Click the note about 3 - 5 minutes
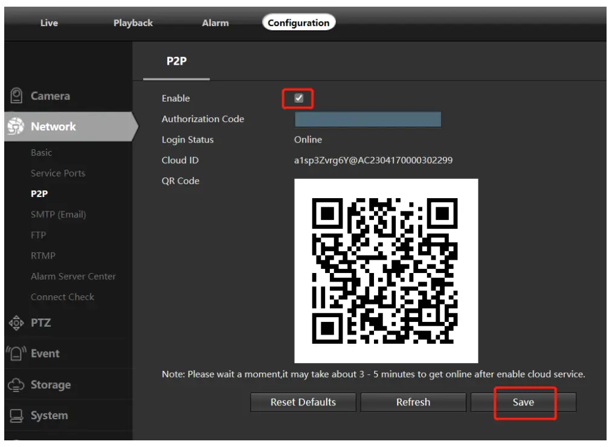Image resolution: width=612 pixels, height=447 pixels. pos(374,375)
